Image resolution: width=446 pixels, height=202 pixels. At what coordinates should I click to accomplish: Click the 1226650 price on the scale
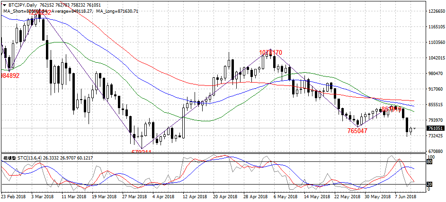pyautogui.click(x=437, y=11)
